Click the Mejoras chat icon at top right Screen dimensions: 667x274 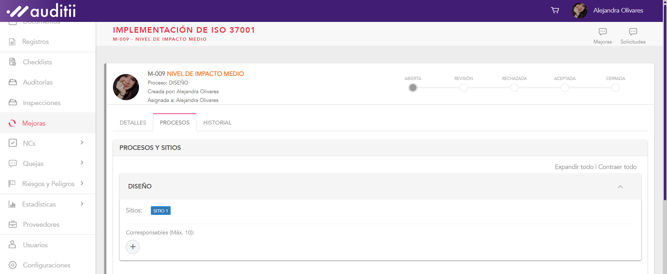pyautogui.click(x=602, y=32)
